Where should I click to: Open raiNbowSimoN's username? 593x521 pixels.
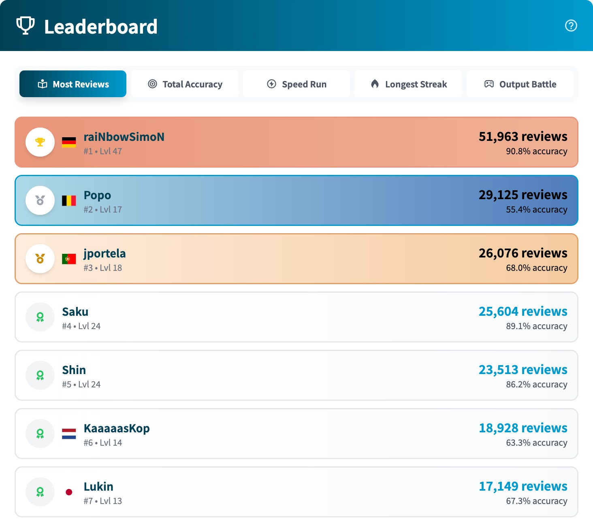coord(124,137)
